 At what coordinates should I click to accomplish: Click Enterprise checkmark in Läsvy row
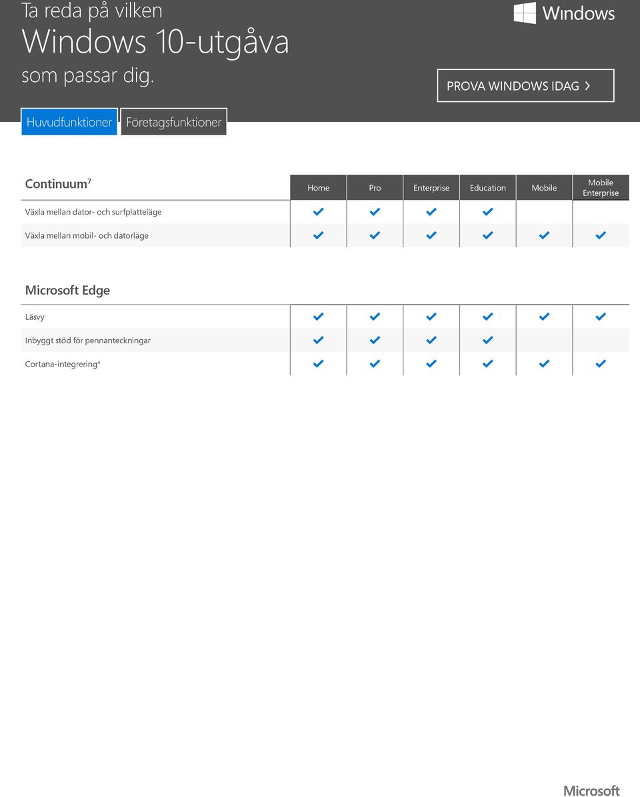431,316
